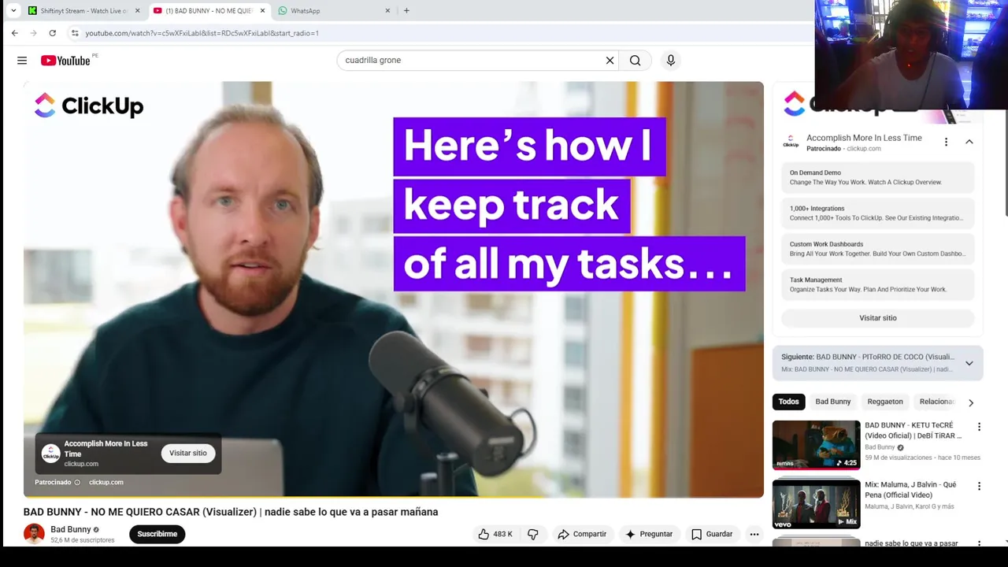1008x567 pixels.
Task: Open clickup.com link under video ad
Action: 106,482
